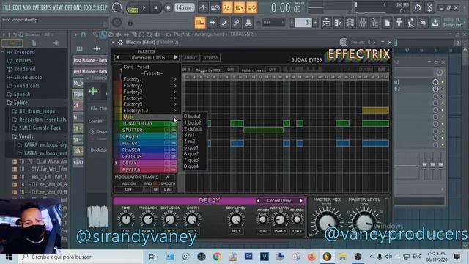
Task: Open the FILE menu
Action: click(x=7, y=7)
